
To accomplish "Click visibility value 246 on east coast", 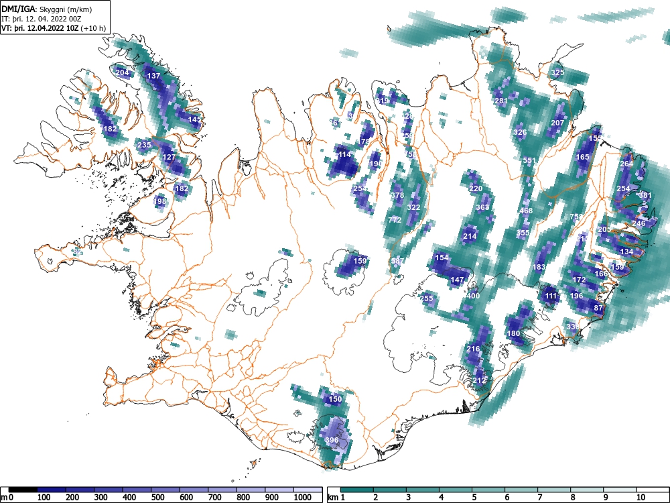I will pyautogui.click(x=639, y=223).
